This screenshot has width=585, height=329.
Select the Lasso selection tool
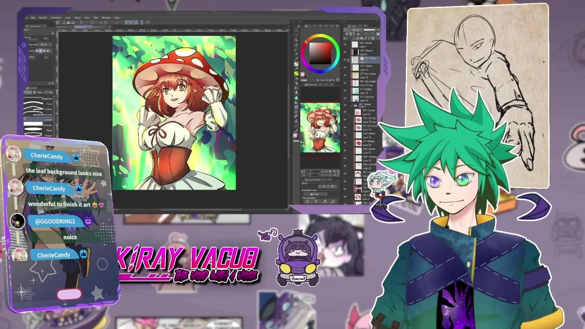click(x=296, y=49)
